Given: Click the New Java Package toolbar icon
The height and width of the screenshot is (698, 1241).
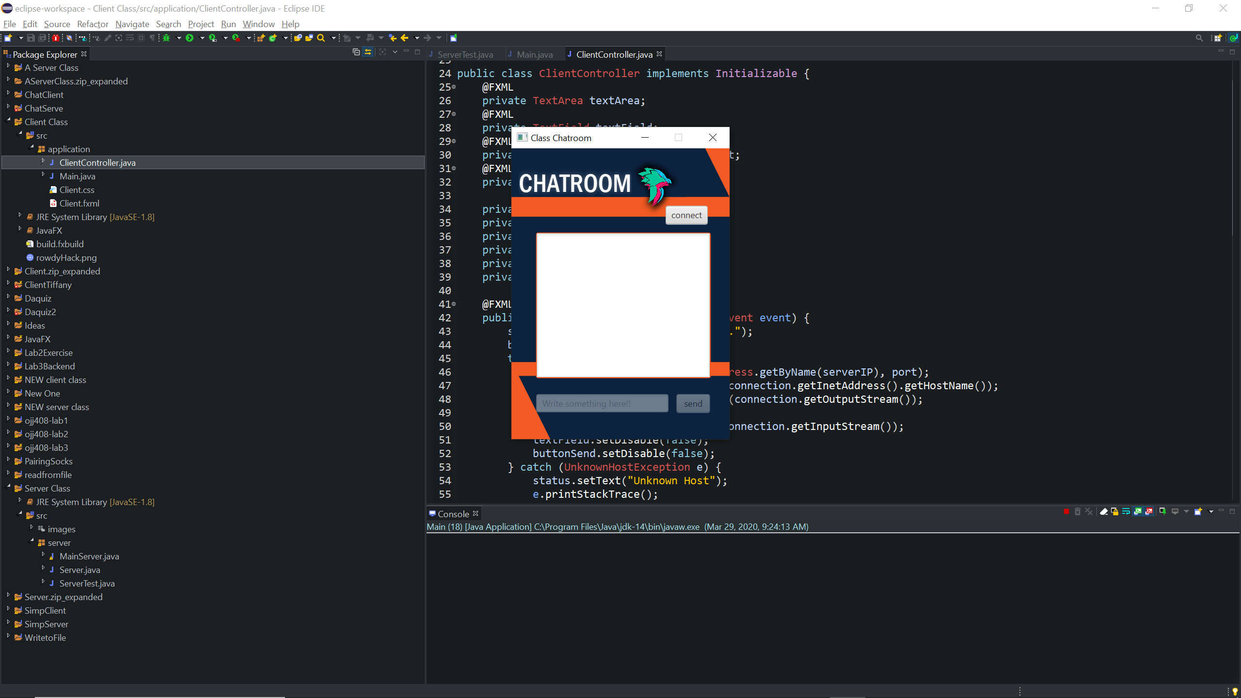Looking at the screenshot, I should coord(261,38).
